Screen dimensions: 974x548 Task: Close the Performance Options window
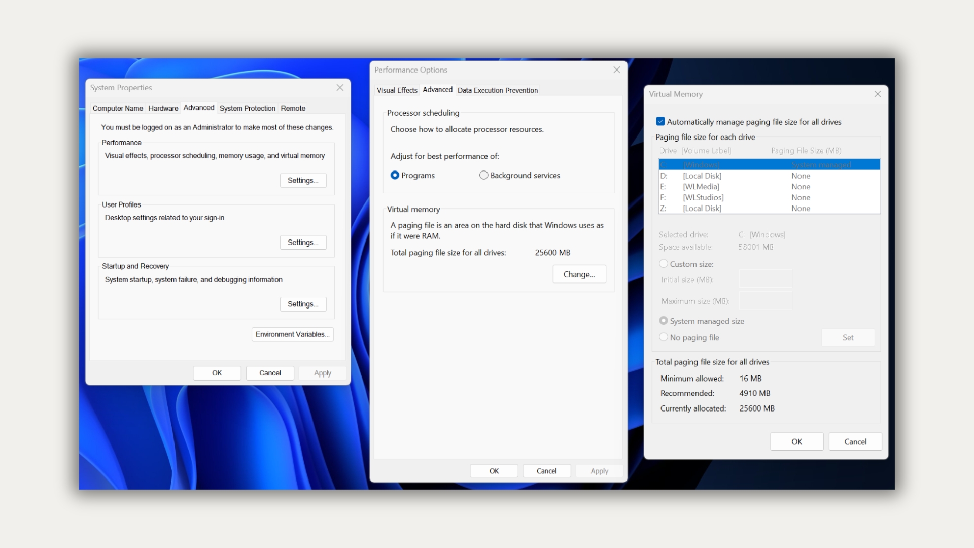[x=617, y=70]
